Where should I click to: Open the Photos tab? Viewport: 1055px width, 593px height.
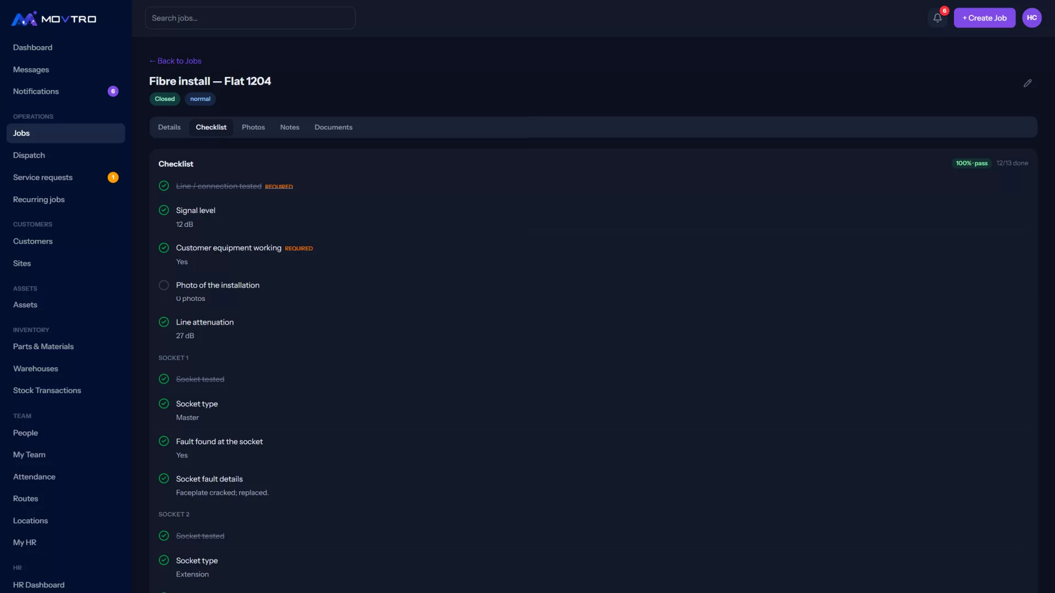tap(253, 127)
